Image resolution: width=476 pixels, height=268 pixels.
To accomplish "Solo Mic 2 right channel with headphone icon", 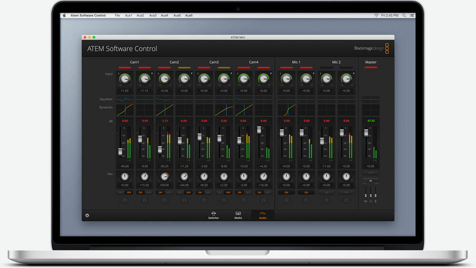I will (346, 200).
